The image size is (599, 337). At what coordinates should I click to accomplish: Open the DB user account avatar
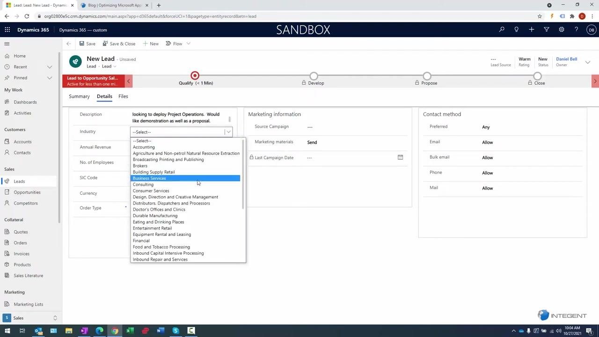point(592,29)
